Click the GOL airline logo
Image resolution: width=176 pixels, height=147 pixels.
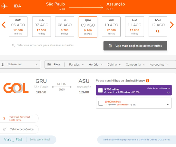pos(16,88)
